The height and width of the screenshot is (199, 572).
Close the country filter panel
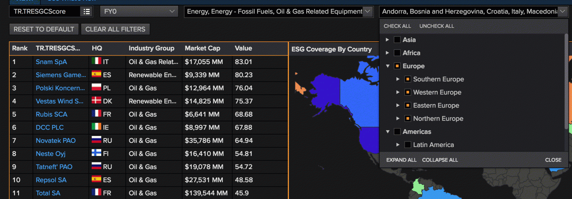point(553,160)
